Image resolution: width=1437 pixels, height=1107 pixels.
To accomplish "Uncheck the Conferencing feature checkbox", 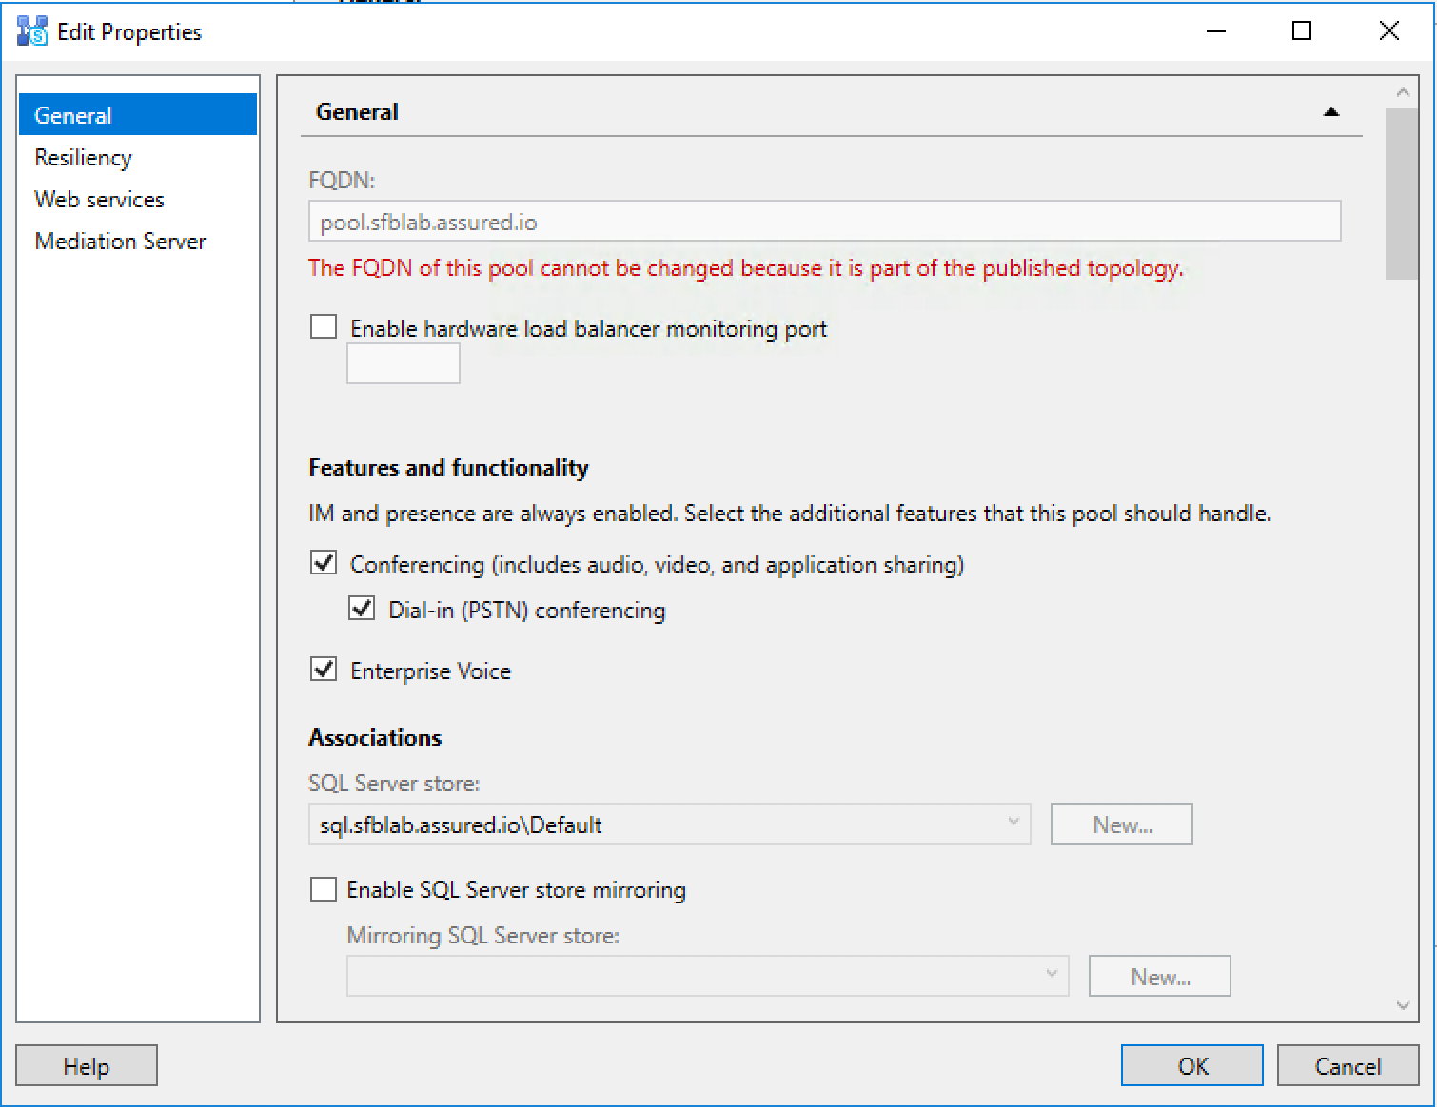I will (324, 563).
